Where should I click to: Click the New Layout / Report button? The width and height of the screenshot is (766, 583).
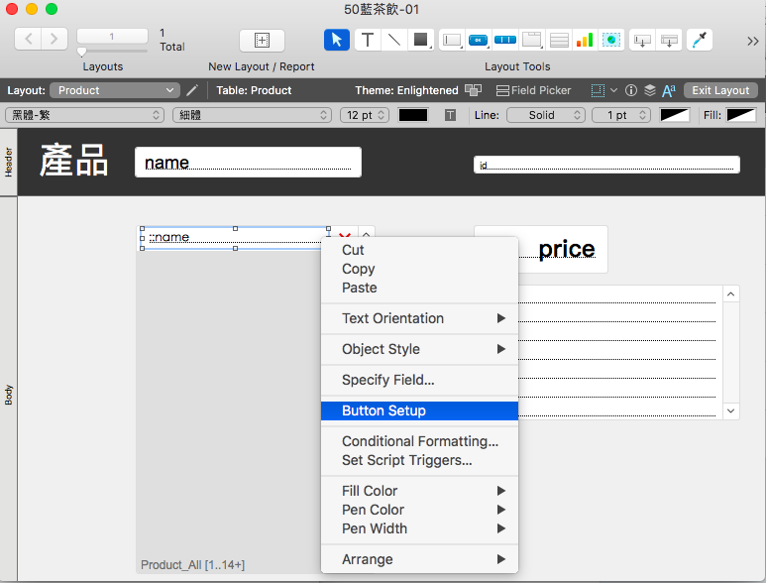(262, 41)
